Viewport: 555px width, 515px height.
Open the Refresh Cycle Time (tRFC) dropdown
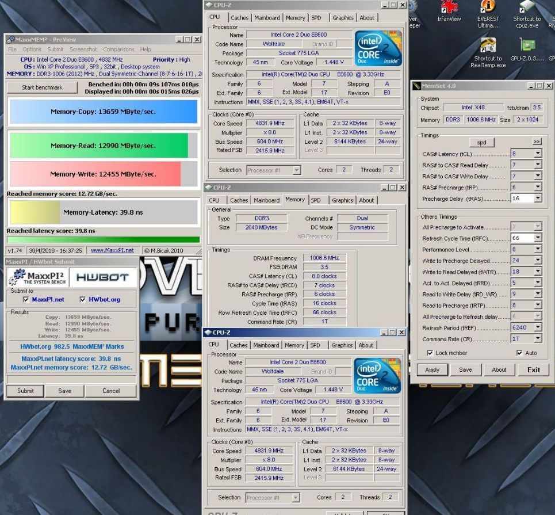(x=538, y=238)
